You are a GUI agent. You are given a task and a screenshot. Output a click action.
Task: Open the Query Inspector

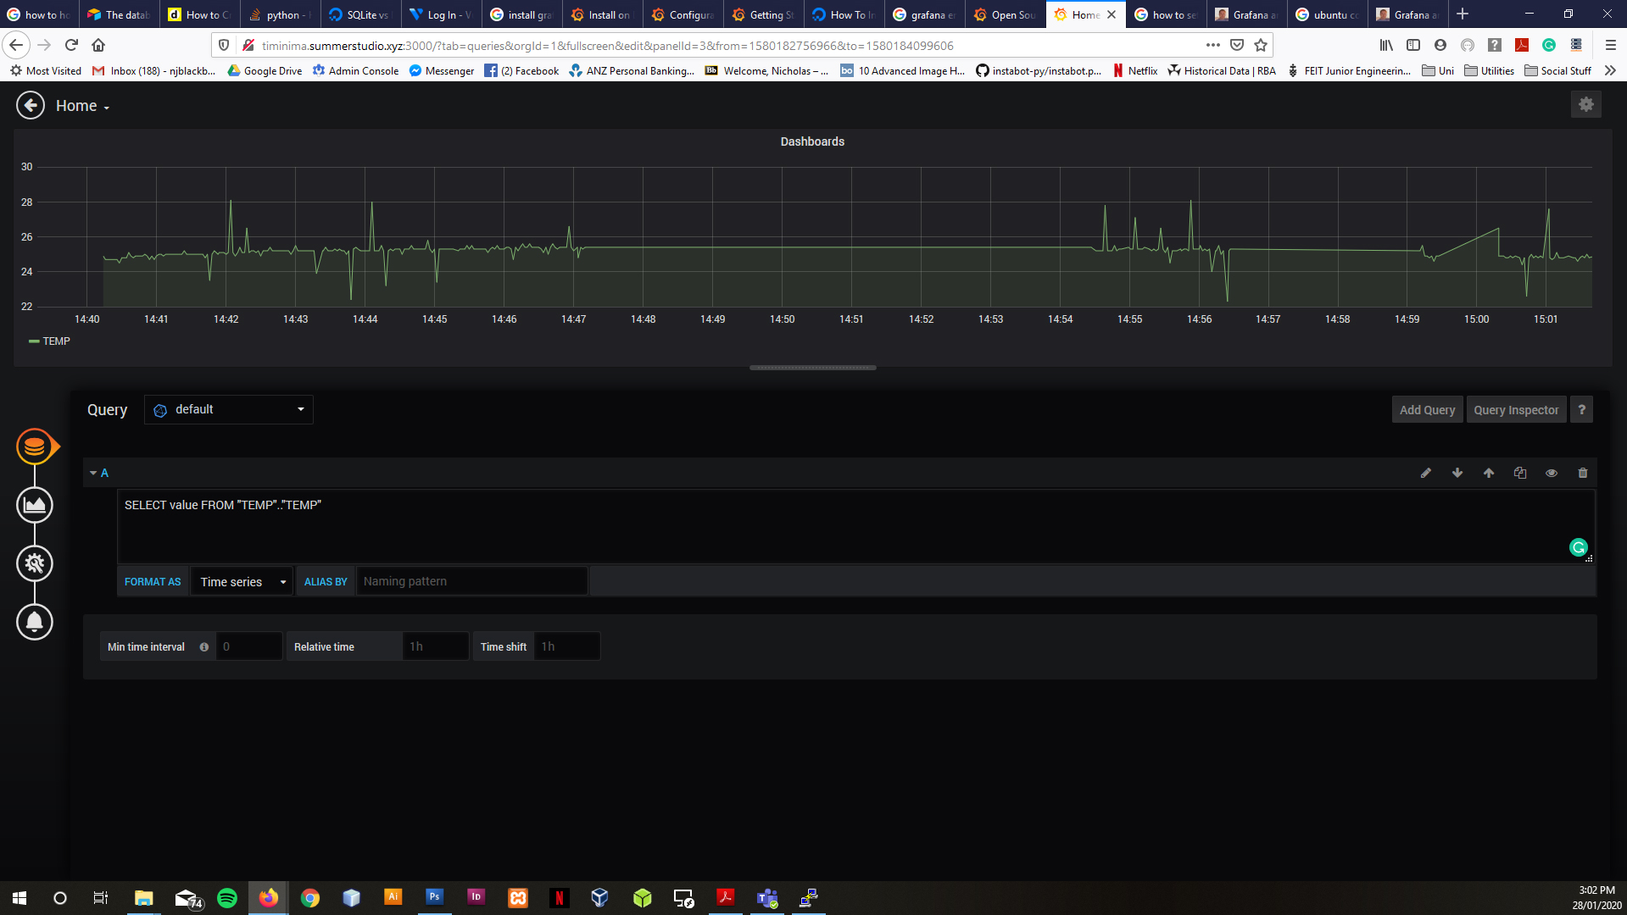[1516, 410]
